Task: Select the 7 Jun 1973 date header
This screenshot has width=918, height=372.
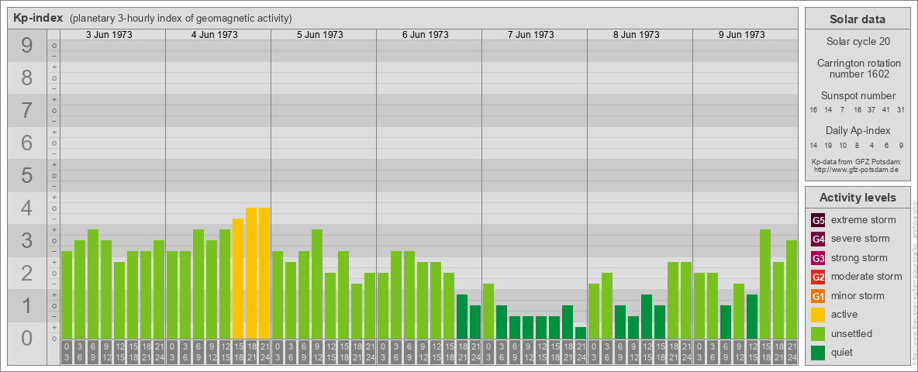Action: point(530,35)
